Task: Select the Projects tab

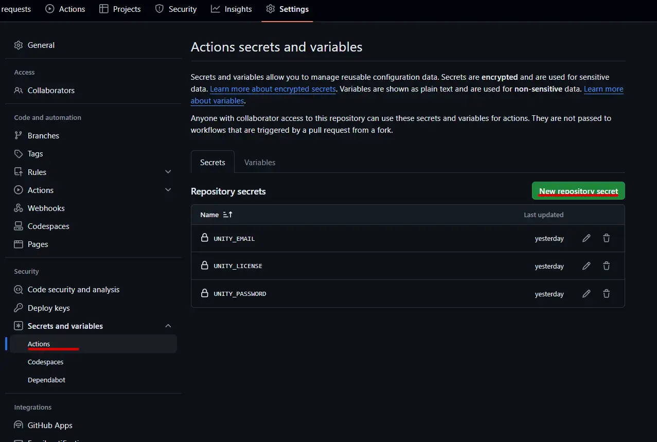Action: click(120, 9)
